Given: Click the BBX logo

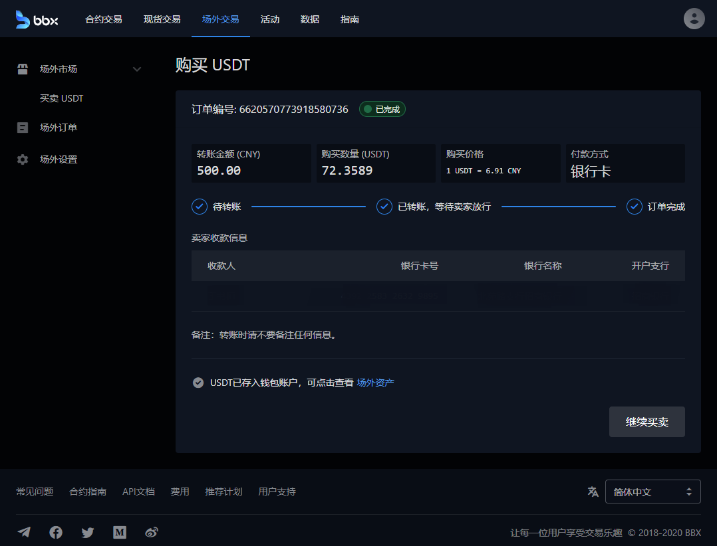Looking at the screenshot, I should [x=37, y=19].
